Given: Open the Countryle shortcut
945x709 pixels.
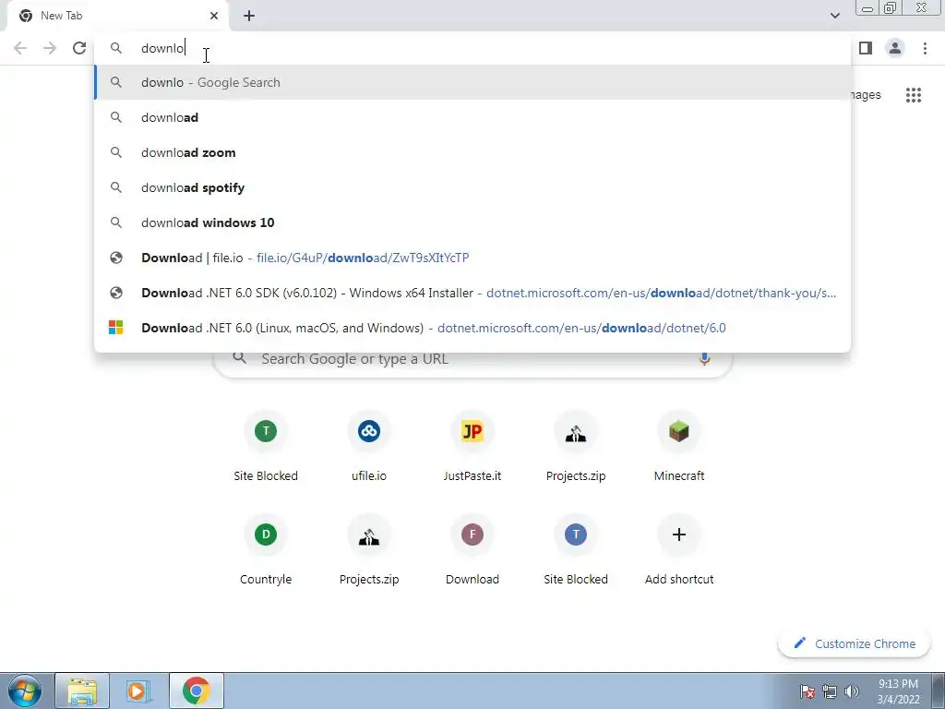Looking at the screenshot, I should click(x=266, y=551).
